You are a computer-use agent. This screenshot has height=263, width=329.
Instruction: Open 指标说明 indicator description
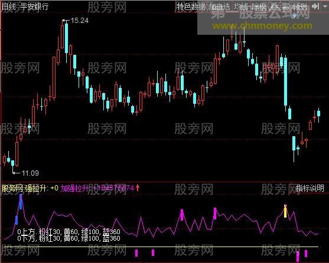pyautogui.click(x=310, y=188)
